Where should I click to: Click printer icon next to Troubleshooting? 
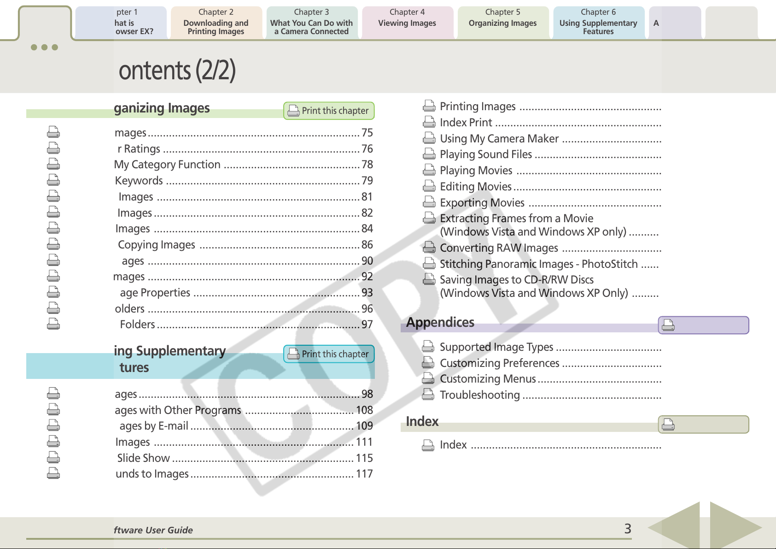[428, 395]
